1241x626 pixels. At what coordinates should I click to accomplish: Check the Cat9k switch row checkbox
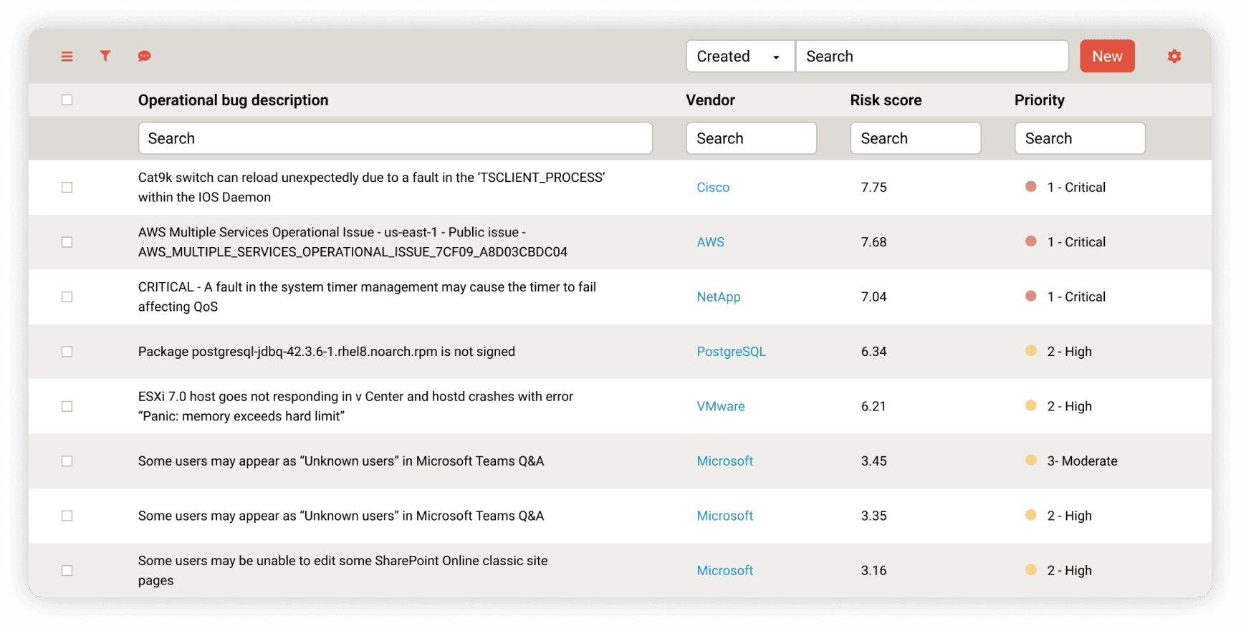(67, 187)
